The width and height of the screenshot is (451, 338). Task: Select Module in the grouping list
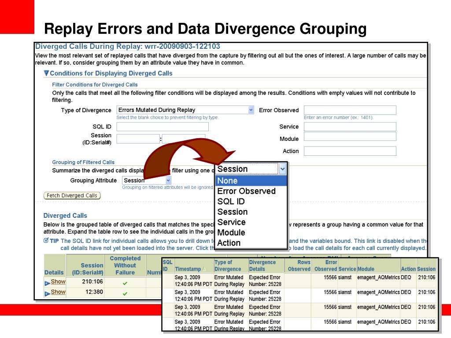251,232
